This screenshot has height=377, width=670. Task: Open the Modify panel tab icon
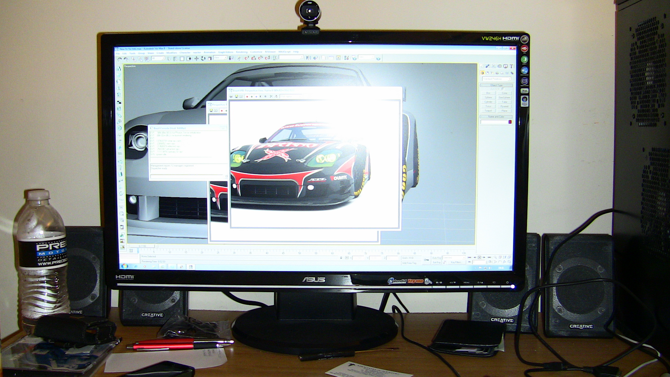pyautogui.click(x=487, y=66)
